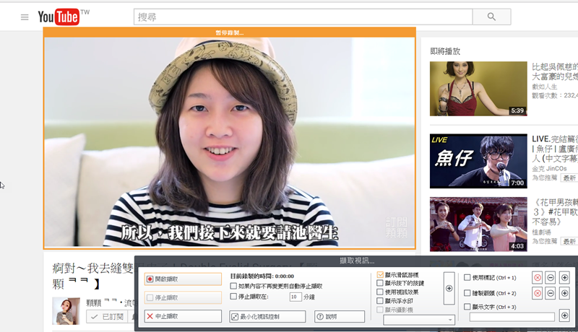Open the 《花甲男孩轉 video title link

(x=555, y=212)
